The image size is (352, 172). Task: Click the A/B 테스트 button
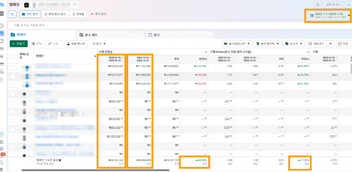pos(76,43)
